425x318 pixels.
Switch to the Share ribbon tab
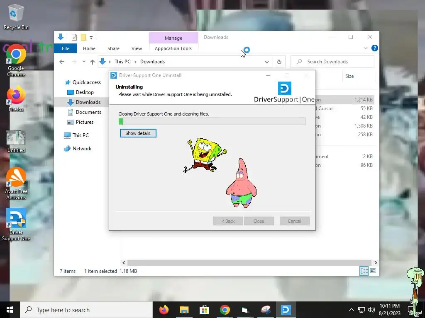[113, 48]
